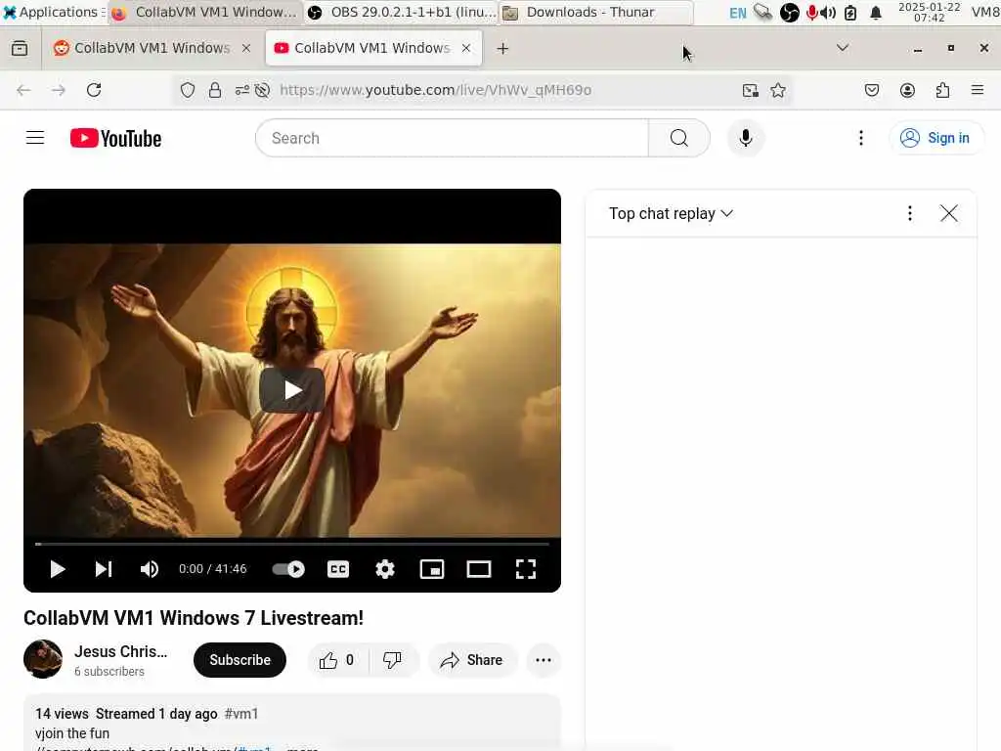The image size is (1001, 751).
Task: Open video player settings gear
Action: coord(385,569)
